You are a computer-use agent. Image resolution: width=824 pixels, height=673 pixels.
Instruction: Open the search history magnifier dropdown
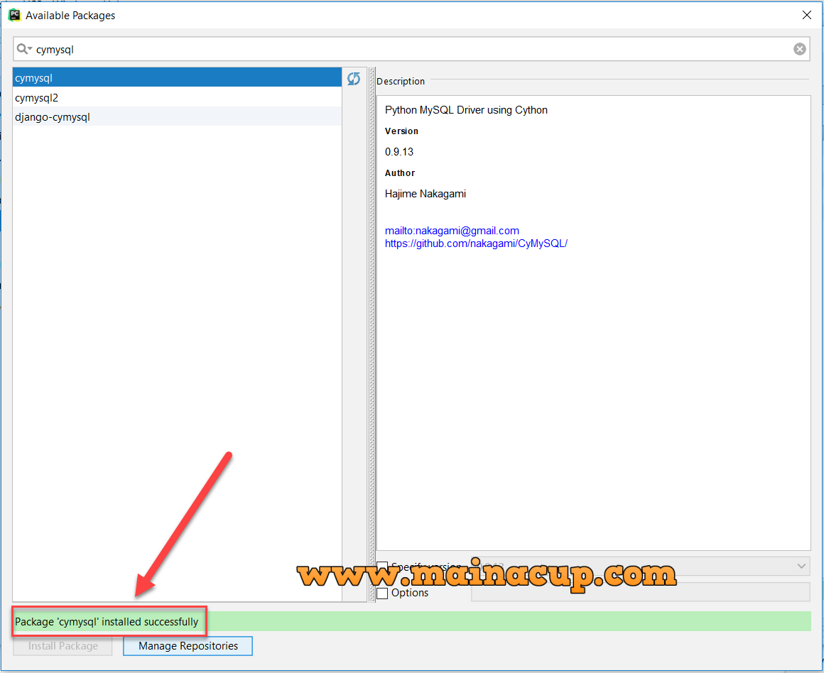click(x=24, y=50)
